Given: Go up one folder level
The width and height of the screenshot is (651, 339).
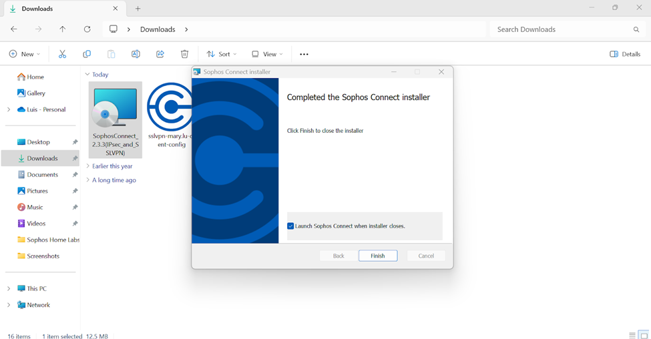Looking at the screenshot, I should click(x=62, y=29).
